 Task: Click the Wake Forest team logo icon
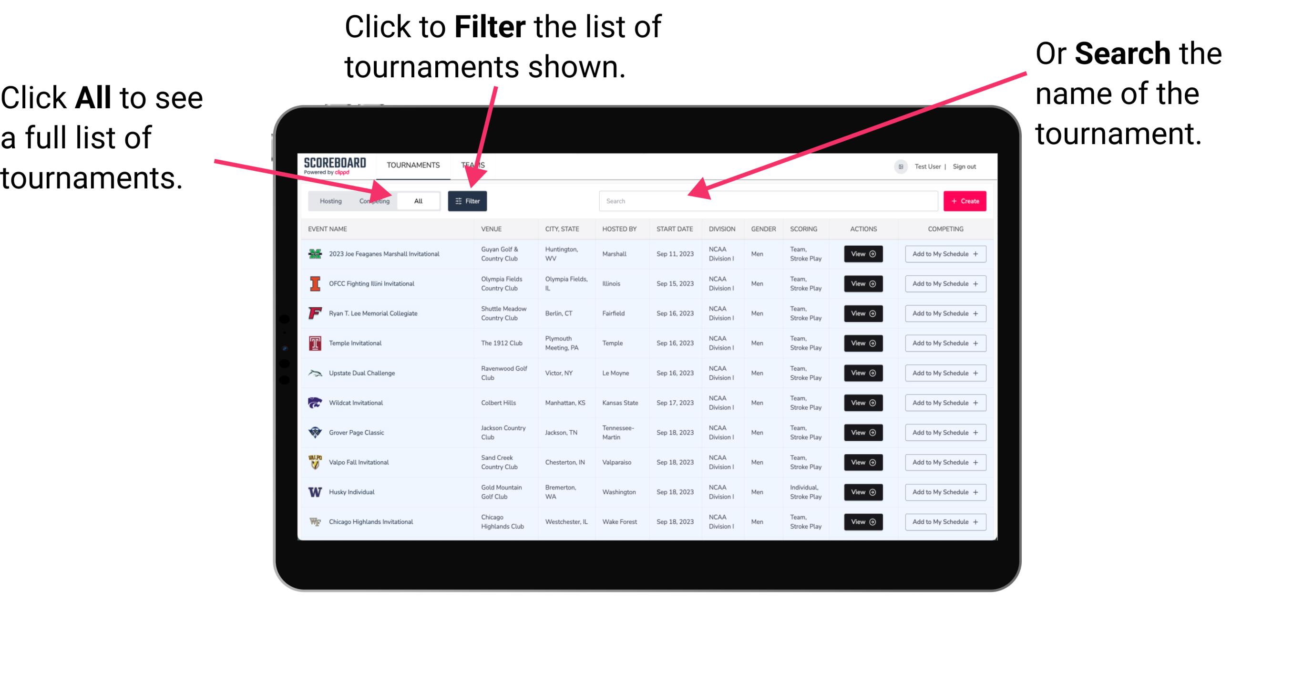[x=315, y=521]
